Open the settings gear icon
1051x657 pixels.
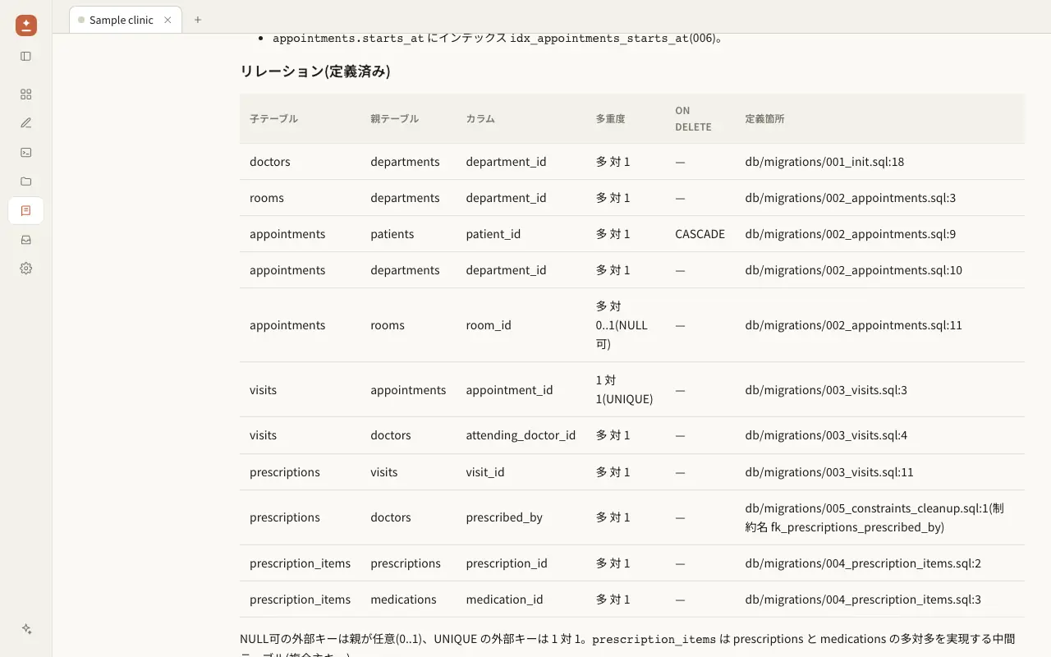coord(26,269)
